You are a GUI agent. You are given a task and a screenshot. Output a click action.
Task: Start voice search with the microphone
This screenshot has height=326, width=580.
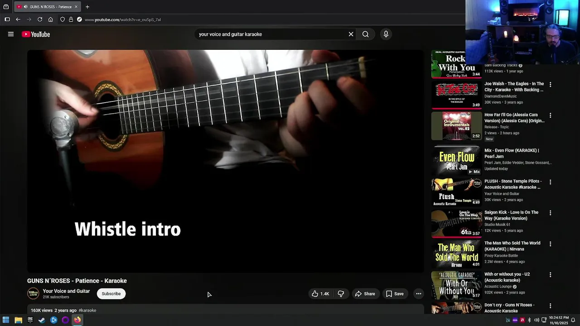386,34
